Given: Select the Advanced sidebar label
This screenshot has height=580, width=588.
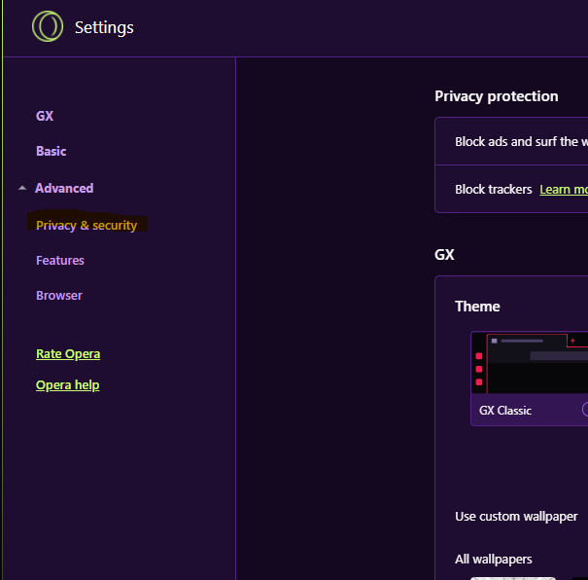Looking at the screenshot, I should pos(64,188).
